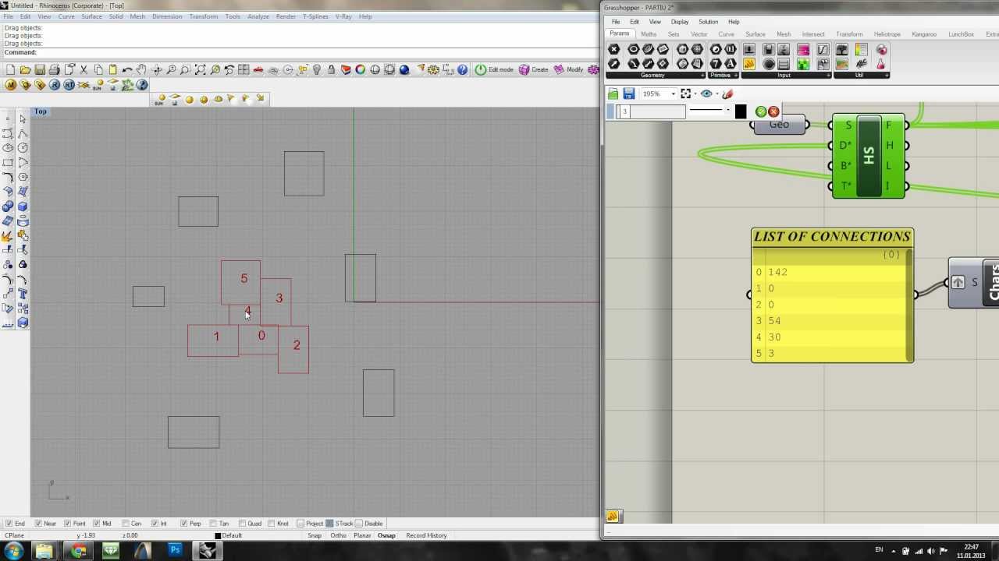This screenshot has width=999, height=561.
Task: Click the four-viewport layout icon in Rhino
Action: point(244,69)
